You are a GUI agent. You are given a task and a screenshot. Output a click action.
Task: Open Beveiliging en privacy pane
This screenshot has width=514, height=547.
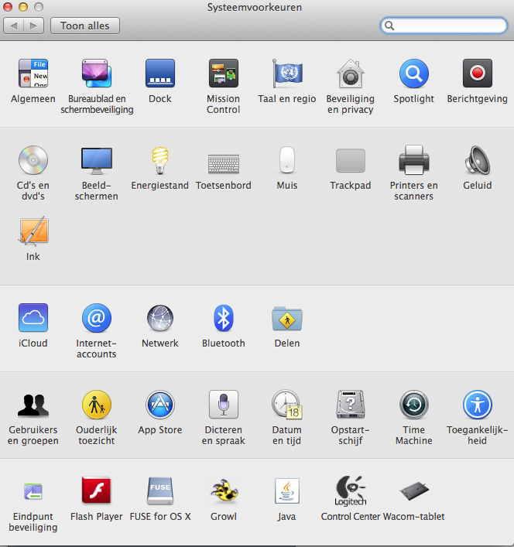tap(351, 74)
